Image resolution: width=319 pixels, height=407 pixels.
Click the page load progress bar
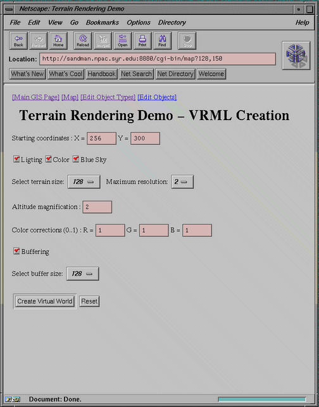pos(262,399)
